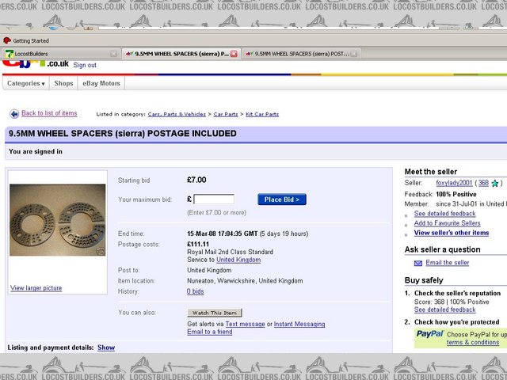
Task: Switch to the LocostBuilders tab
Action: click(x=61, y=54)
